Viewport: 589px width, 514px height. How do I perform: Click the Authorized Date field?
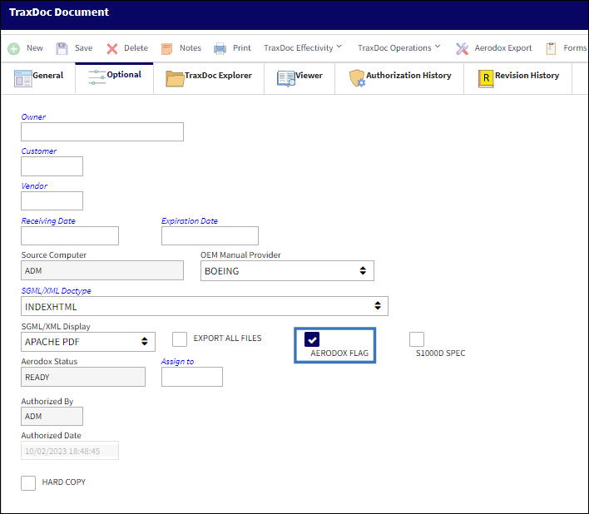click(x=70, y=451)
